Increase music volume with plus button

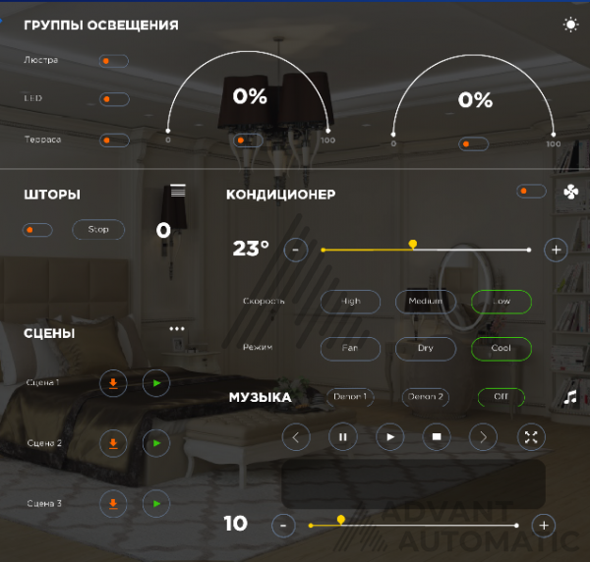tap(544, 526)
